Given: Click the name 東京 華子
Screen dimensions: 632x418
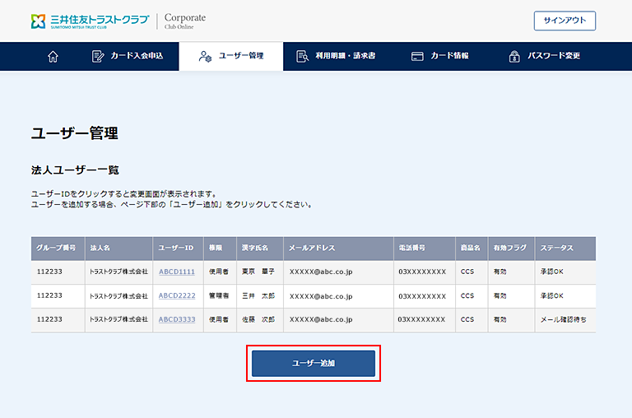Looking at the screenshot, I should click(258, 272).
